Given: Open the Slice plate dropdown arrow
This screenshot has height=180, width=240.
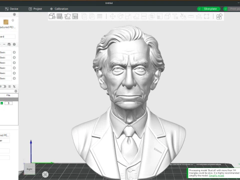Looking at the screenshot, I should [x=199, y=9].
